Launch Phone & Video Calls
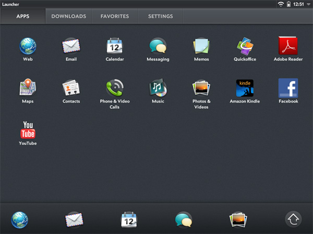313x234 pixels. pos(115,88)
